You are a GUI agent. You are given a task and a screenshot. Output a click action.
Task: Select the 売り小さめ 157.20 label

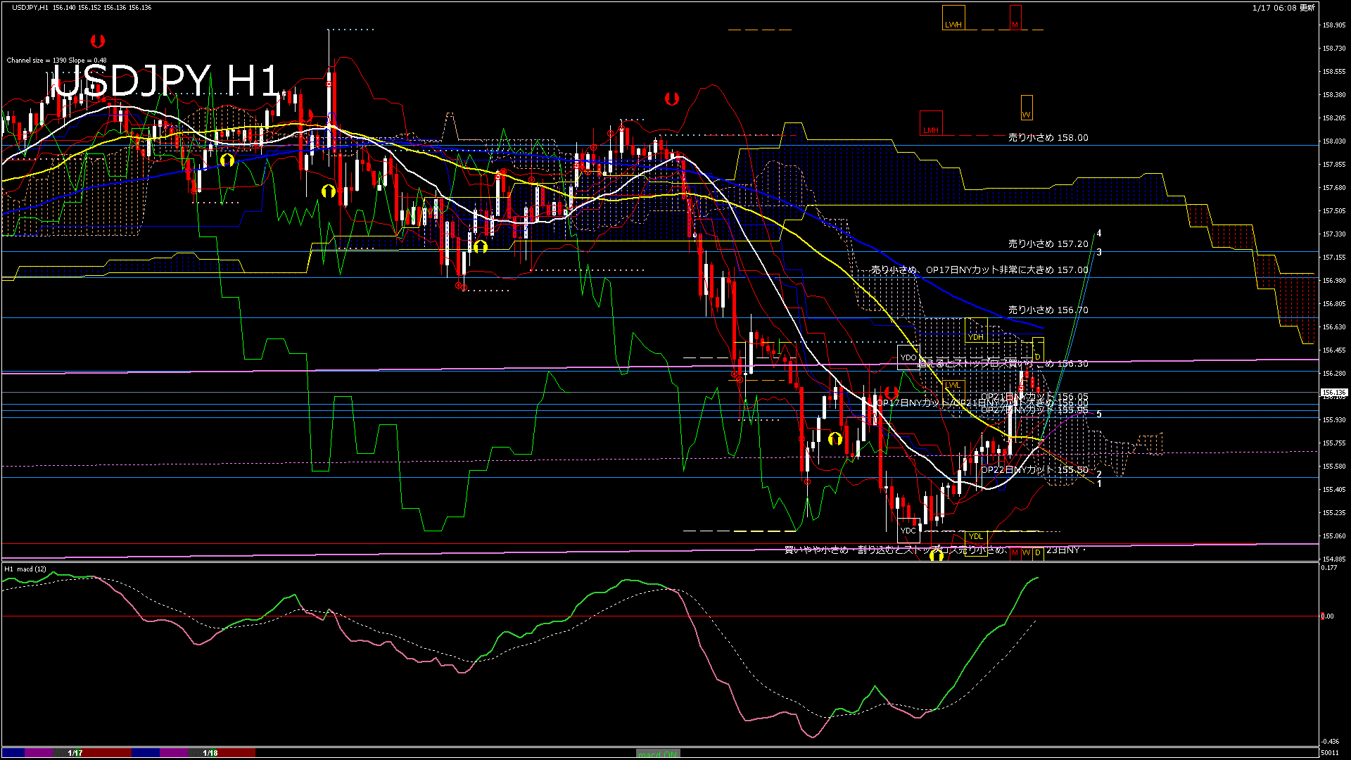[1048, 244]
